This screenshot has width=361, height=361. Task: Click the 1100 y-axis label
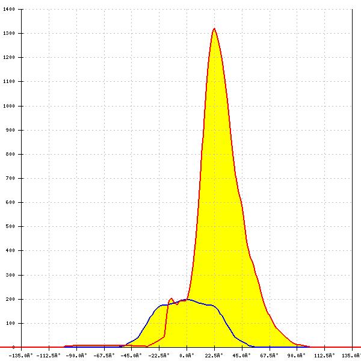click(9, 81)
